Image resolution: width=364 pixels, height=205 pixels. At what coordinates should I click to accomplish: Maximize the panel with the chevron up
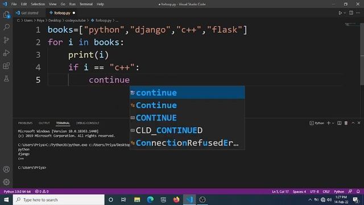353,123
